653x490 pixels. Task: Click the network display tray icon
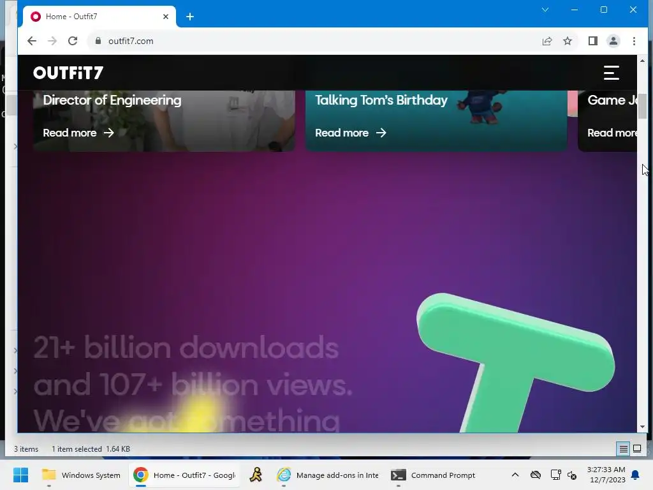click(x=555, y=475)
